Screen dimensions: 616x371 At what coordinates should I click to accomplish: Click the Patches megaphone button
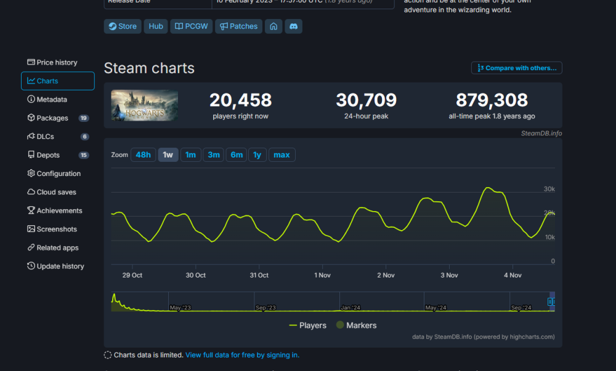tap(238, 26)
